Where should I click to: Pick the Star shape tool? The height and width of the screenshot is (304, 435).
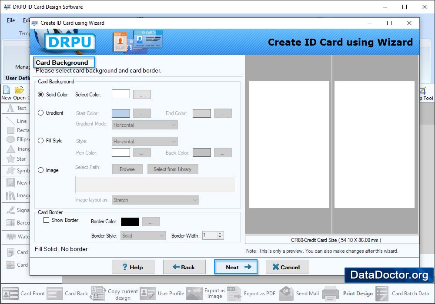(17, 159)
